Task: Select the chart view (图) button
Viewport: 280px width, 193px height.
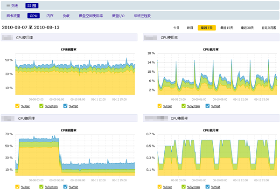Action: click(x=32, y=6)
